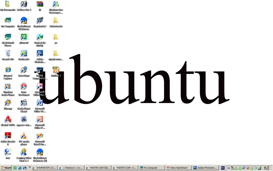Select the appserv-win... installer icon
Screen dimensions: 273x171
pos(24,121)
